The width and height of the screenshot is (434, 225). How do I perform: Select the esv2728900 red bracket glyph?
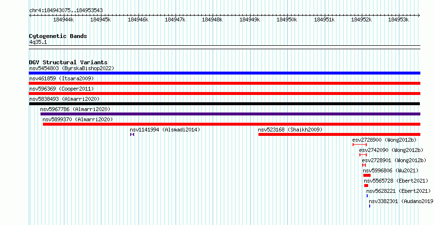tap(360, 145)
